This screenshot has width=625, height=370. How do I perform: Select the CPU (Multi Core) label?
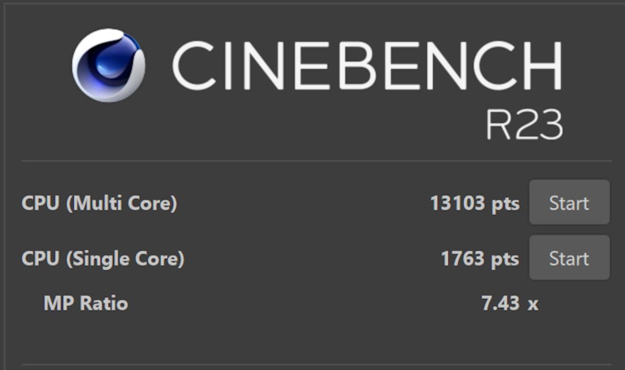pyautogui.click(x=99, y=203)
